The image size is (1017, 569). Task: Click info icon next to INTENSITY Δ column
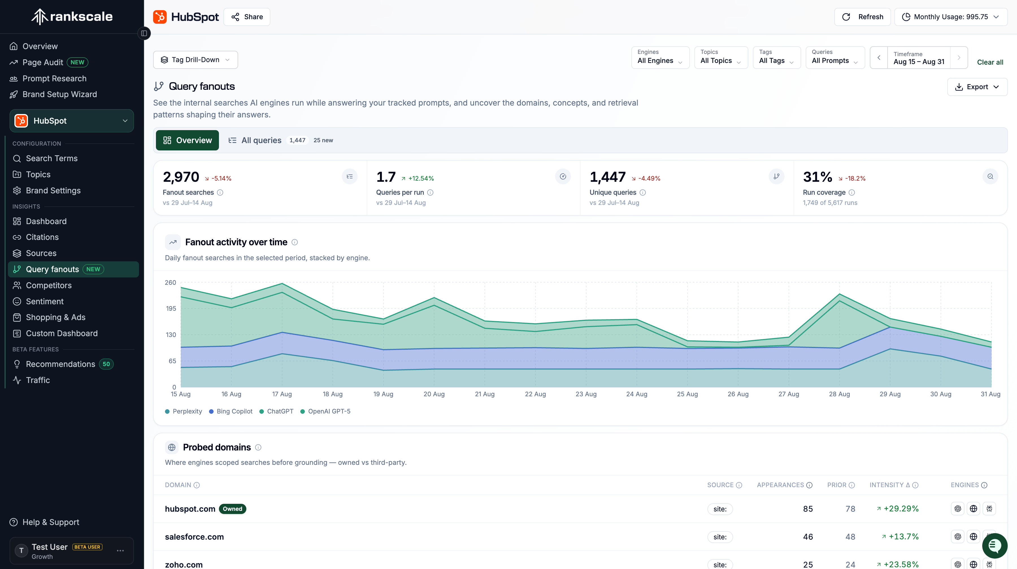pyautogui.click(x=916, y=485)
